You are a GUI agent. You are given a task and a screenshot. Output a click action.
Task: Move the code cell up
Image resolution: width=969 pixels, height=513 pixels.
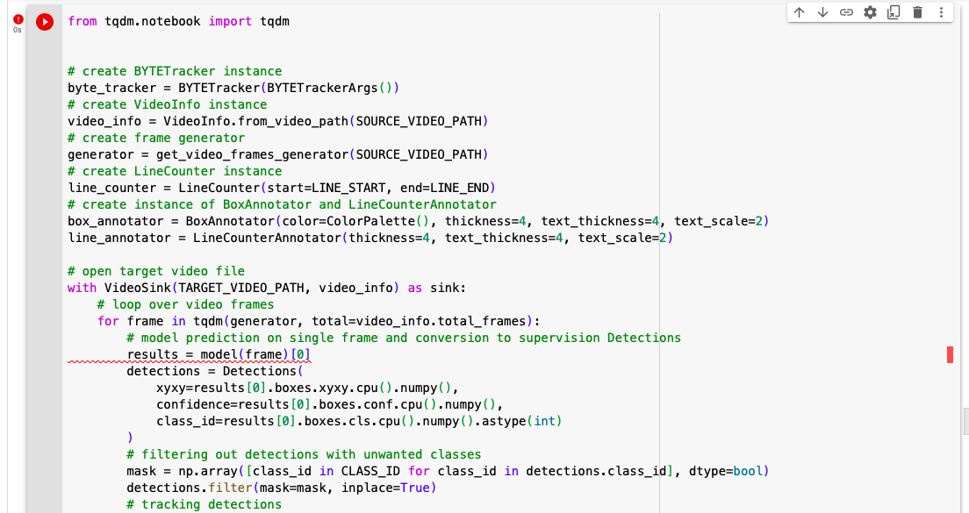(x=800, y=12)
